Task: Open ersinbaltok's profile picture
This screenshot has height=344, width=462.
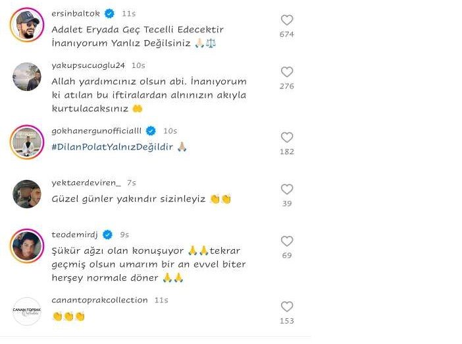Action: click(27, 25)
